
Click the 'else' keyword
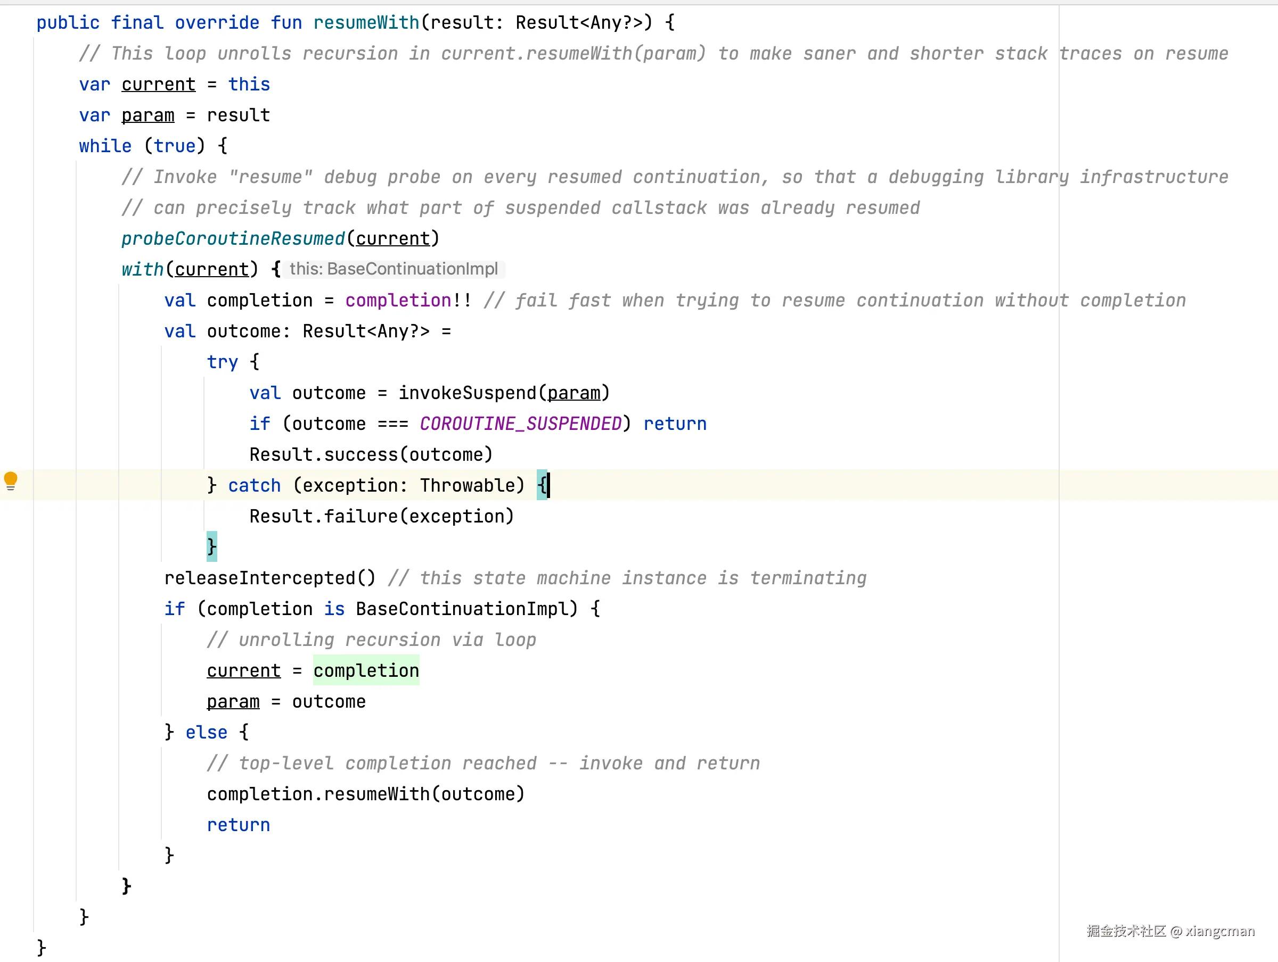point(206,732)
